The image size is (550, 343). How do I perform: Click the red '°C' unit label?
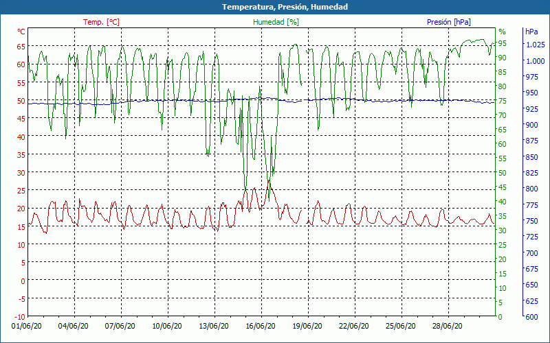click(21, 32)
